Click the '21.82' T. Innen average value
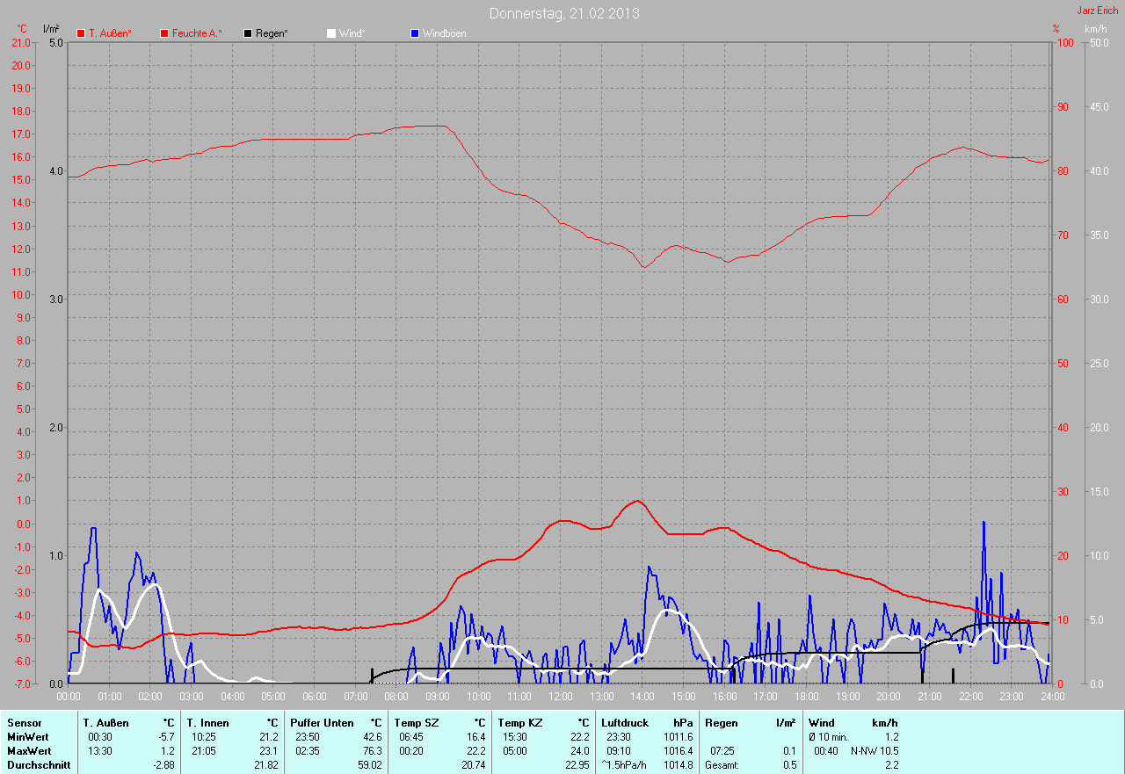1125x774 pixels. pos(266,765)
